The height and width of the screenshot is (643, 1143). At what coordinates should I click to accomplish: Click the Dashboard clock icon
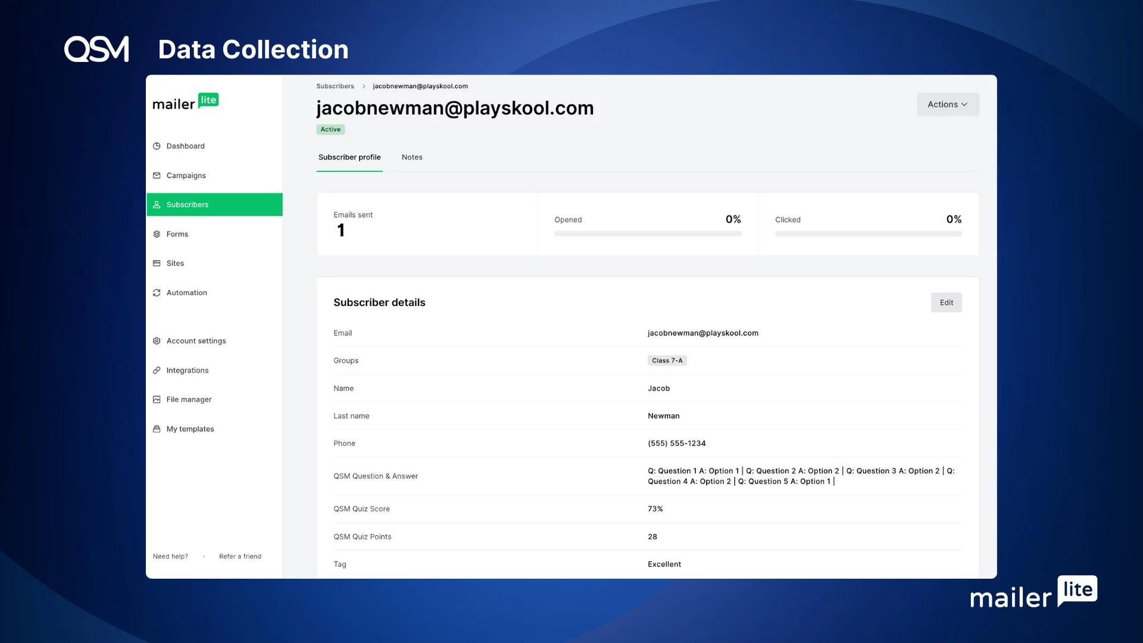click(157, 146)
